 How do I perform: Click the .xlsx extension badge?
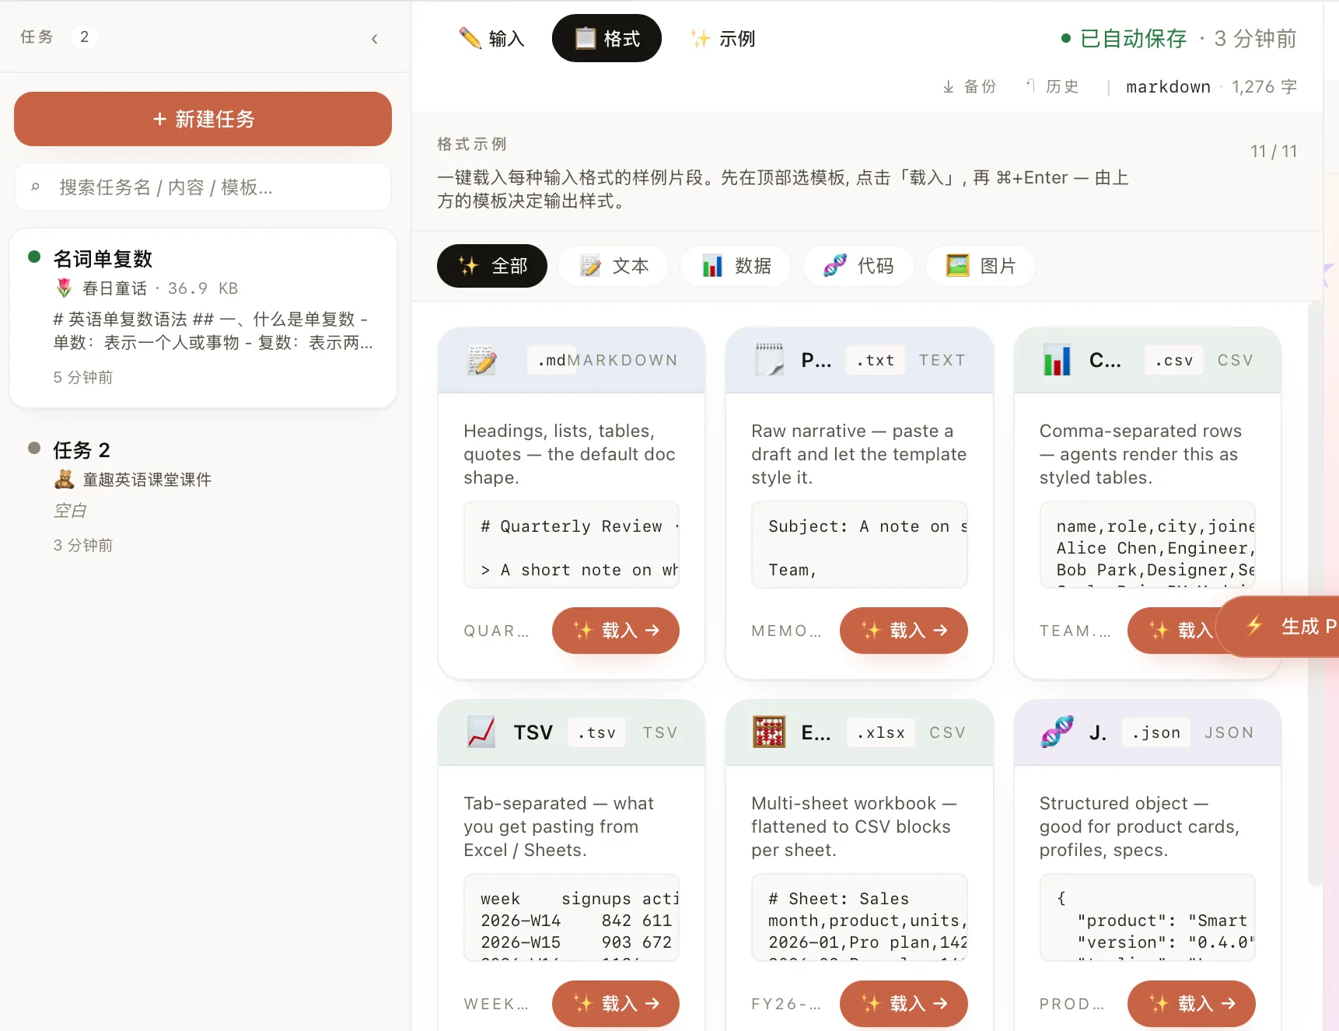point(881,732)
